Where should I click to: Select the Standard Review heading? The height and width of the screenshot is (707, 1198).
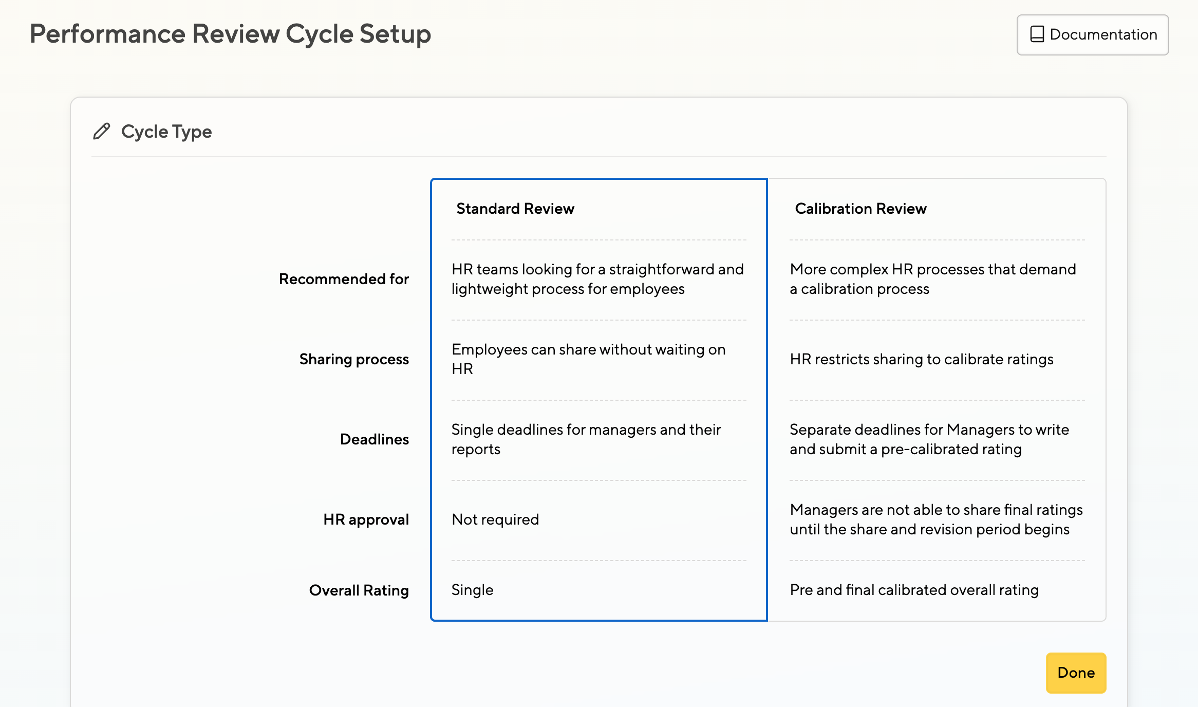click(515, 209)
